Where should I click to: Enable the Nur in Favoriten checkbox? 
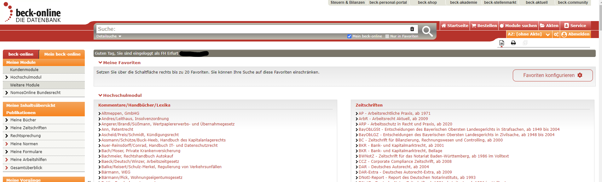(387, 36)
